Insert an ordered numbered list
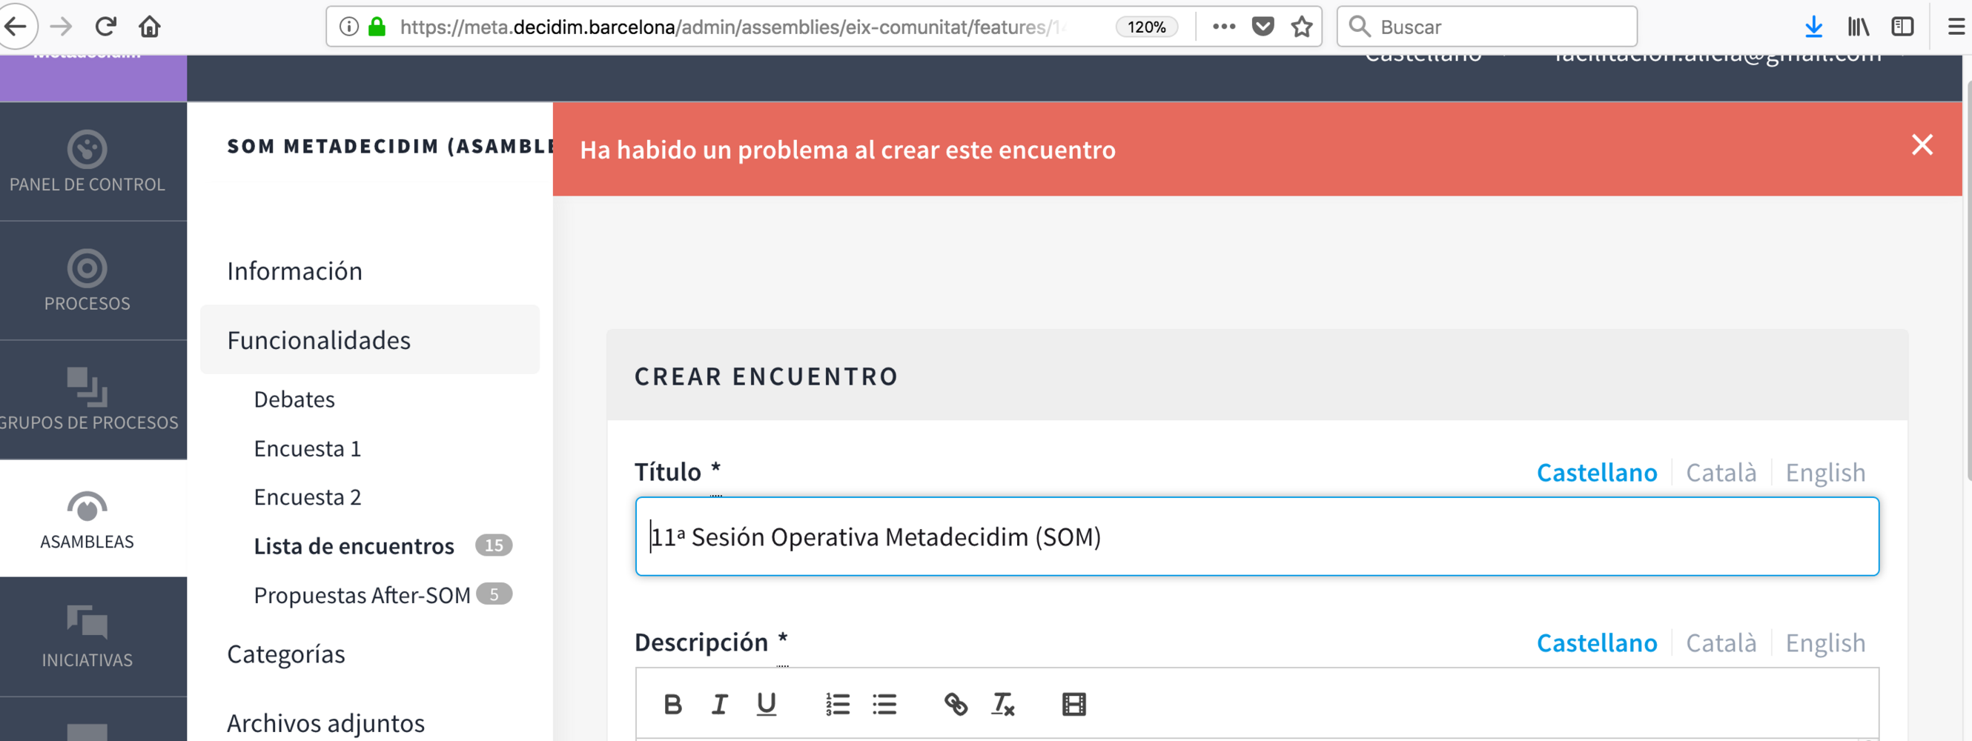 point(837,703)
